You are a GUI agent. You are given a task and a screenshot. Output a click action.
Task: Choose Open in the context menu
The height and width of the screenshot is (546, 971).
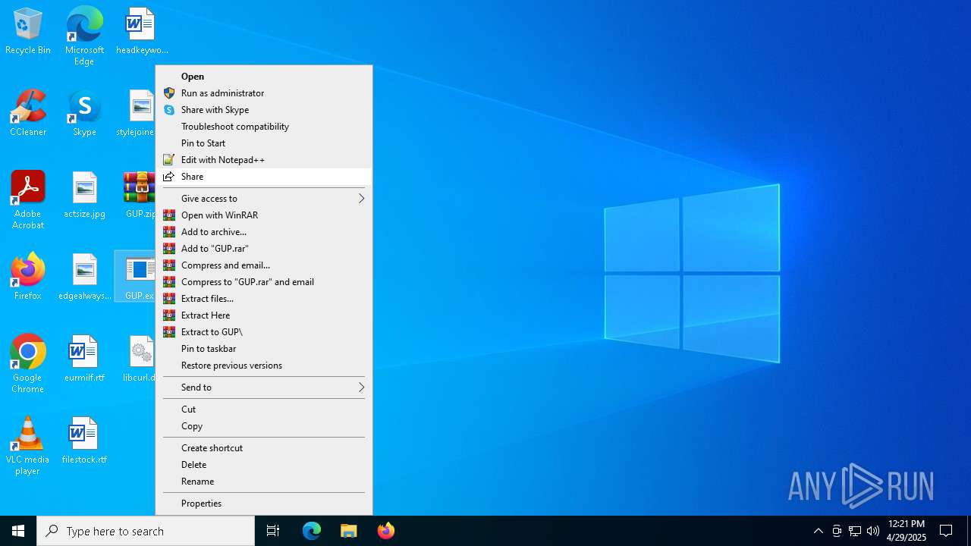point(263,77)
